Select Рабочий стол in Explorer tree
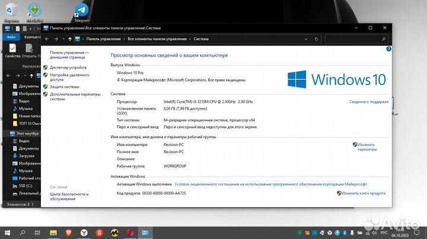 pyautogui.click(x=27, y=178)
